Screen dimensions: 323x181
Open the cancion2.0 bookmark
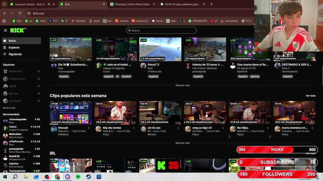coord(140,21)
